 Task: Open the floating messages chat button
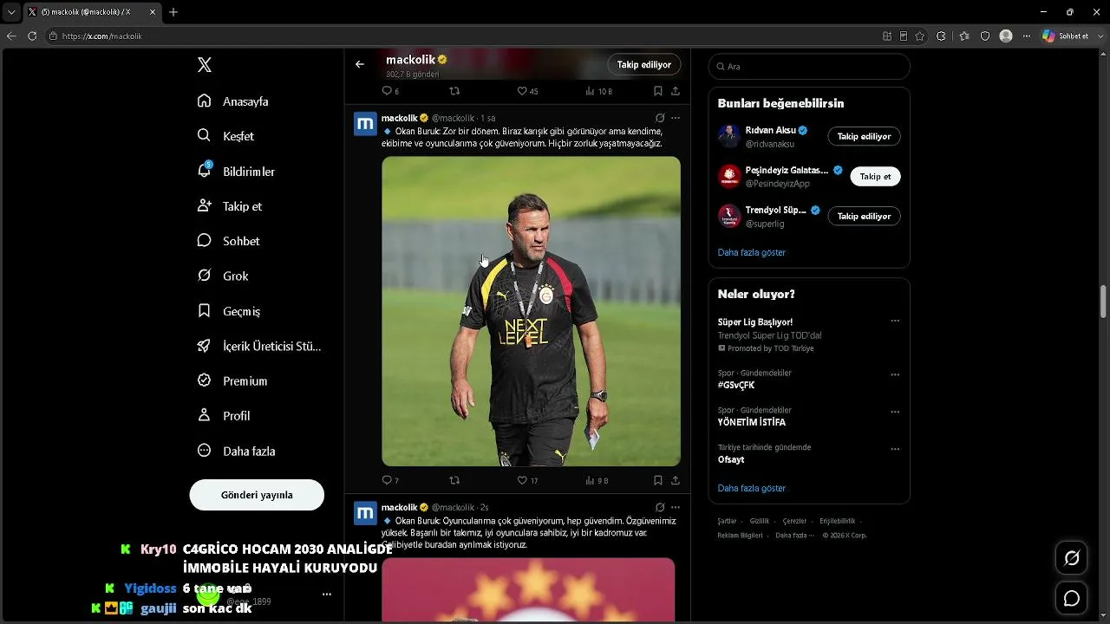1072,598
